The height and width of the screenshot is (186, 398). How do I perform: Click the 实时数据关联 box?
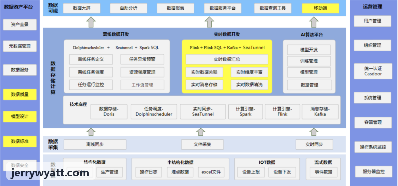point(204,72)
